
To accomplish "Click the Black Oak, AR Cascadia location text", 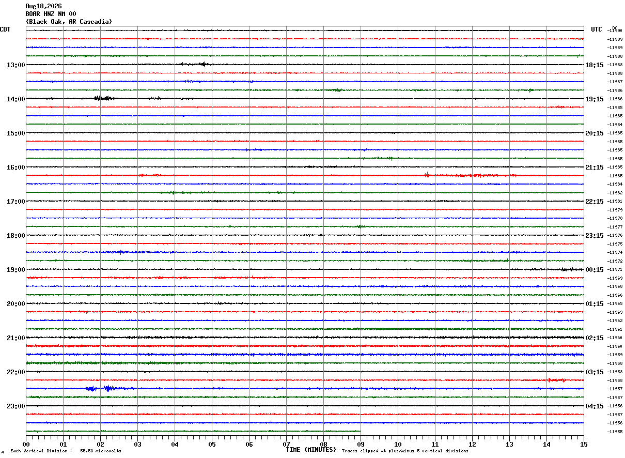I will click(69, 22).
